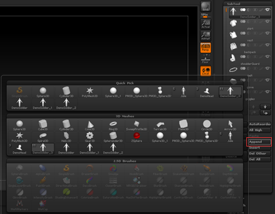Select the belt subtool ring thumbnail
275x214 pixels.
click(x=233, y=70)
